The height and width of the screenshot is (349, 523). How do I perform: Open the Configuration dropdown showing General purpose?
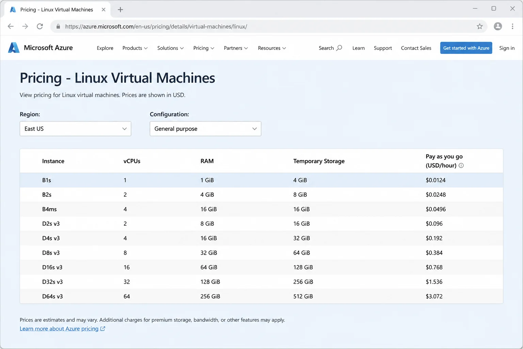click(205, 129)
